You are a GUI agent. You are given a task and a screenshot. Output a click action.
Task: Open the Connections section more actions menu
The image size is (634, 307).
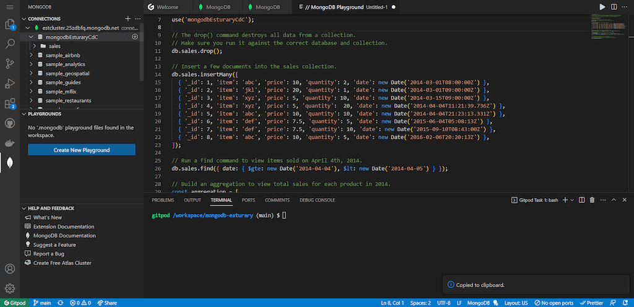tap(137, 19)
